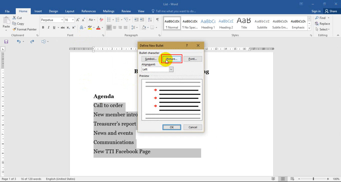Image resolution: width=341 pixels, height=182 pixels.
Task: Switch to the Insert tab
Action: 38,11
